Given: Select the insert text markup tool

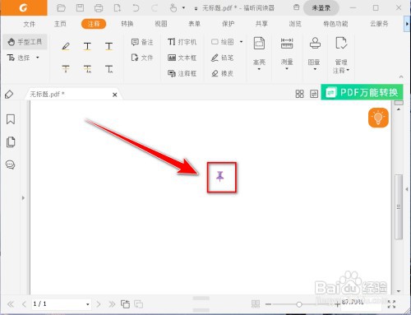Looking at the screenshot, I should tap(109, 68).
